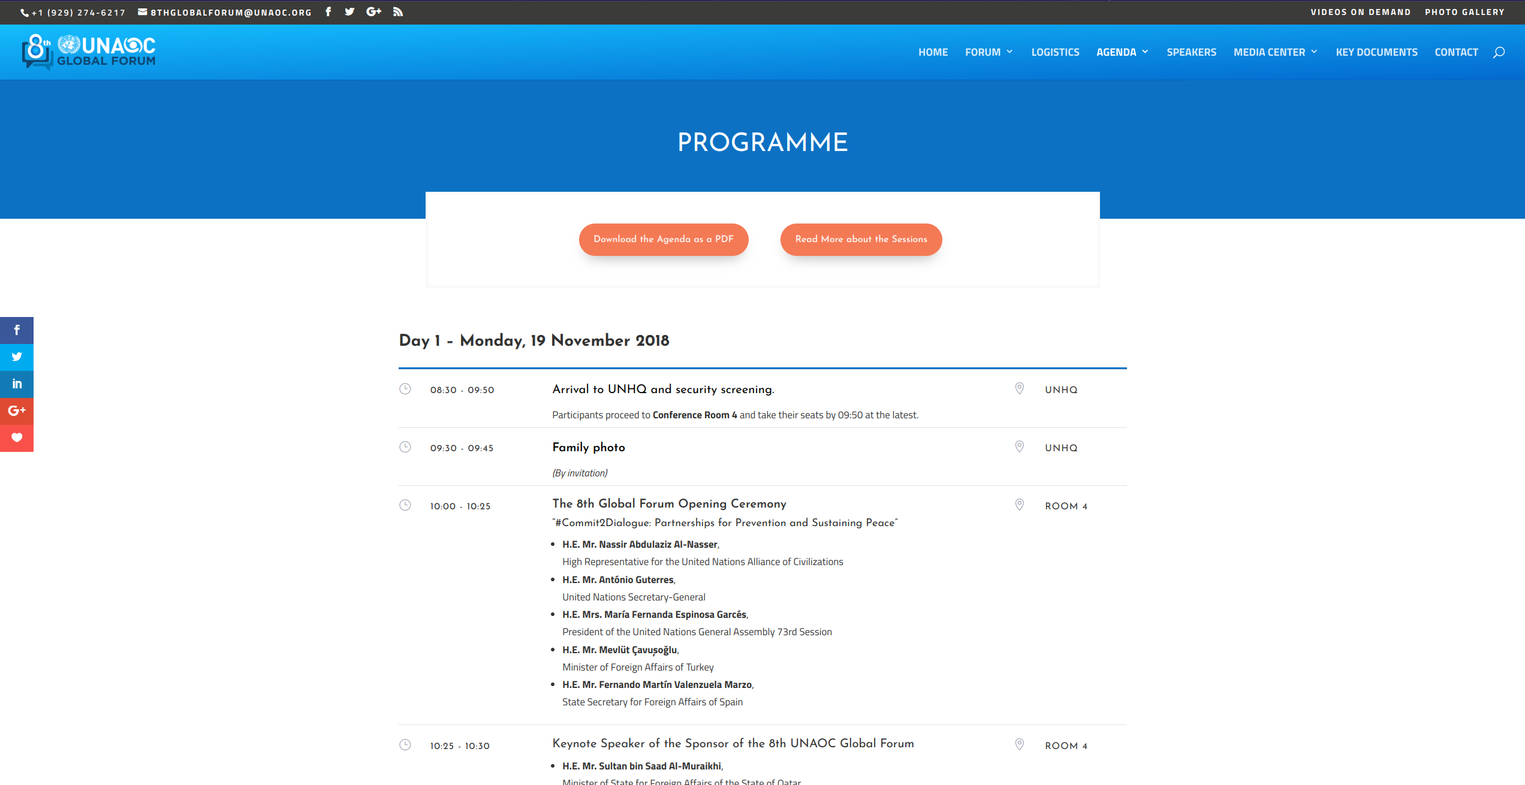Share on Twitter from left sidebar
Screen dimensions: 1525x785
pos(17,357)
